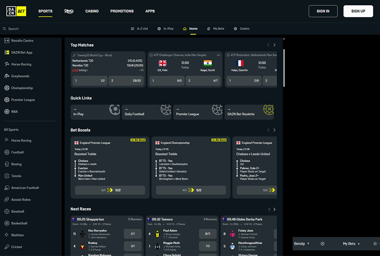Viewport: 380px width, 256px height.
Task: Open Horse Racing icon in All Sports list
Action: 7,141
